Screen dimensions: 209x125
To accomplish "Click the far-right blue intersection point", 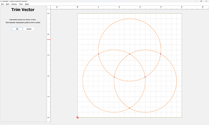I will pyautogui.click(x=161, y=54).
